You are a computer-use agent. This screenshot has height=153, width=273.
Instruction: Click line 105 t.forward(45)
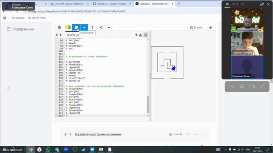click(74, 65)
